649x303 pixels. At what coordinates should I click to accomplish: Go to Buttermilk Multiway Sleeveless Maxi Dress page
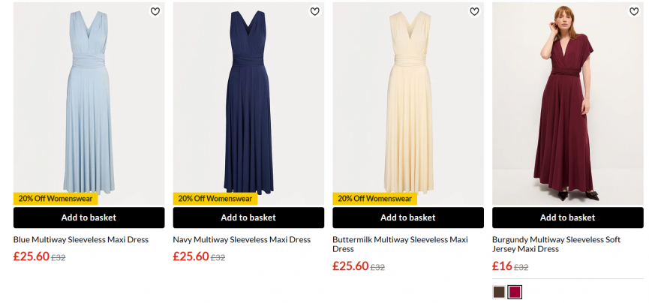point(400,244)
